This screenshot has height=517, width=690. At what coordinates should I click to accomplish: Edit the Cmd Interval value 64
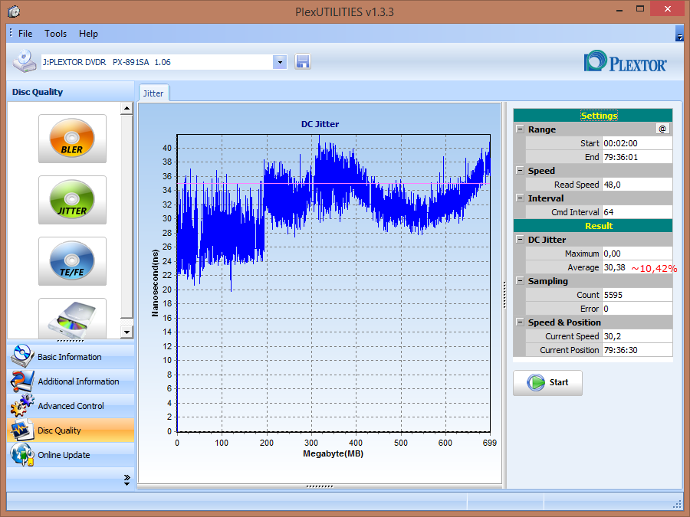(x=637, y=212)
